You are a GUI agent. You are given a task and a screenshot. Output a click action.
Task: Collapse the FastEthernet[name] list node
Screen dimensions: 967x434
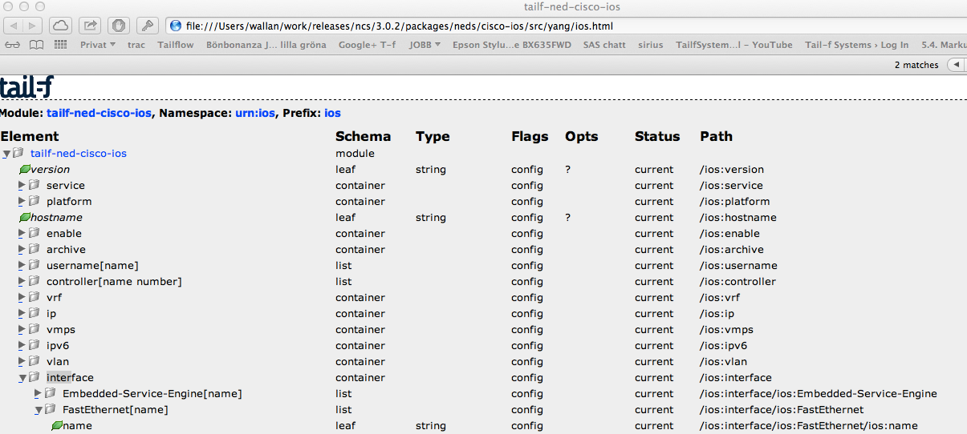(38, 409)
